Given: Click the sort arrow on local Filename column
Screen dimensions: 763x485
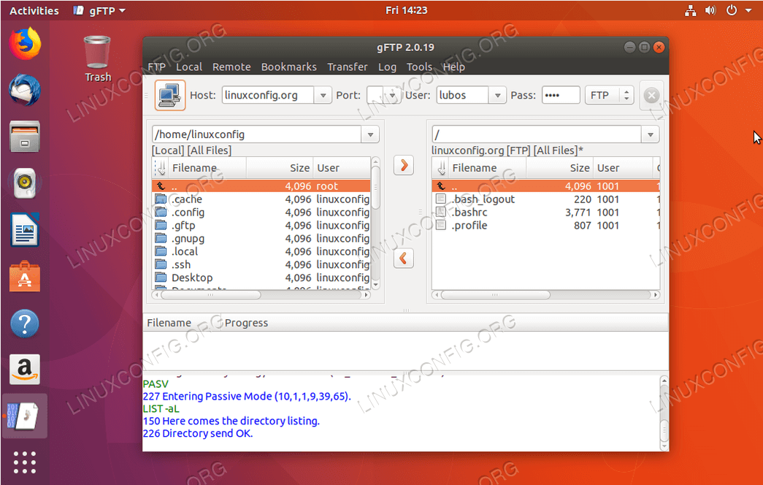Looking at the screenshot, I should (161, 167).
